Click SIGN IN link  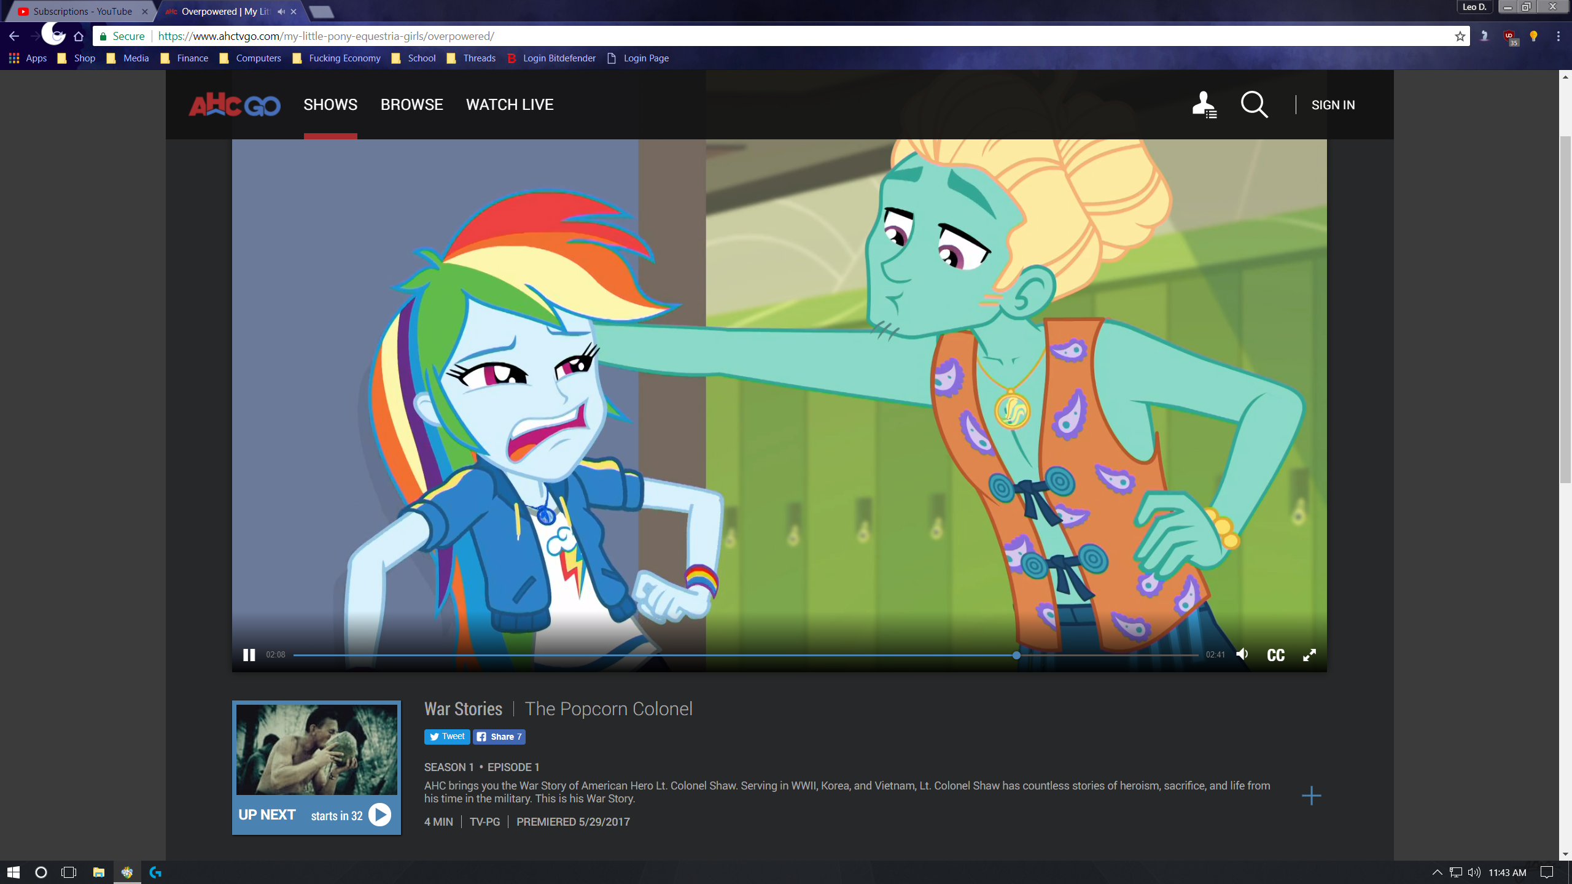pos(1333,105)
